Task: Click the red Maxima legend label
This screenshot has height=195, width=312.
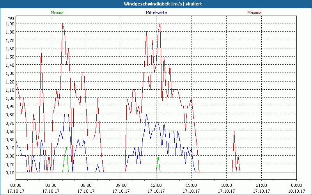Action: (255, 12)
